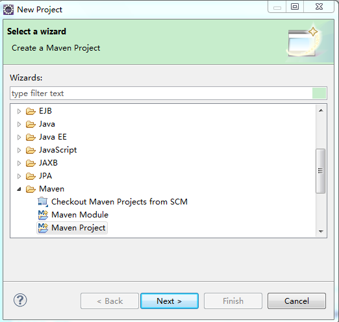Expand the JavaScript tree node

tap(19, 150)
